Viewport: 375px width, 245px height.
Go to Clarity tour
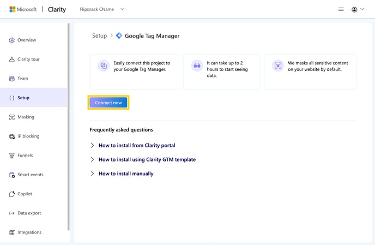click(33, 59)
